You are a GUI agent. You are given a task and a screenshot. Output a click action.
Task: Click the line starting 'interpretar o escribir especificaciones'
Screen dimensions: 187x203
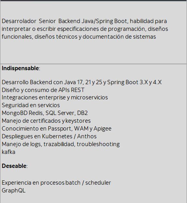[85, 29]
